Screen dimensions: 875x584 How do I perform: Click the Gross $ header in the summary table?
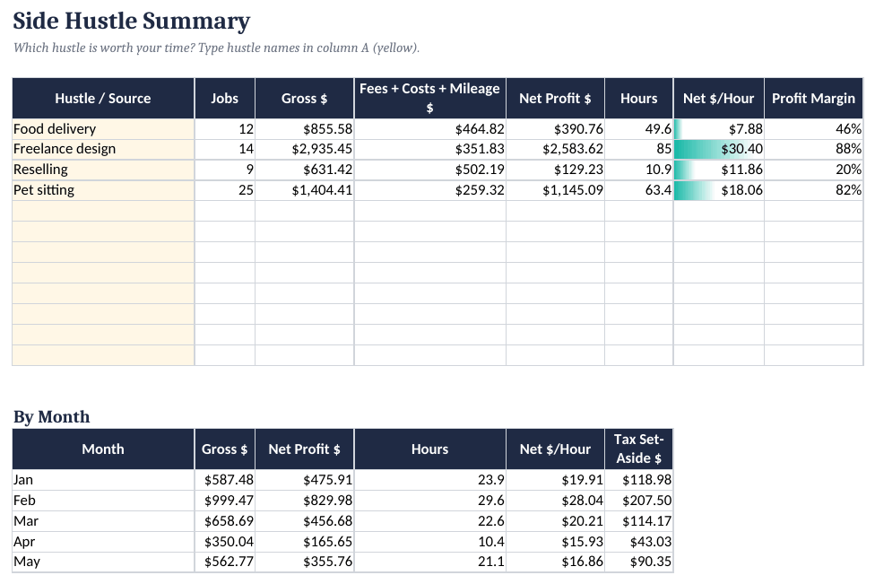tap(305, 99)
